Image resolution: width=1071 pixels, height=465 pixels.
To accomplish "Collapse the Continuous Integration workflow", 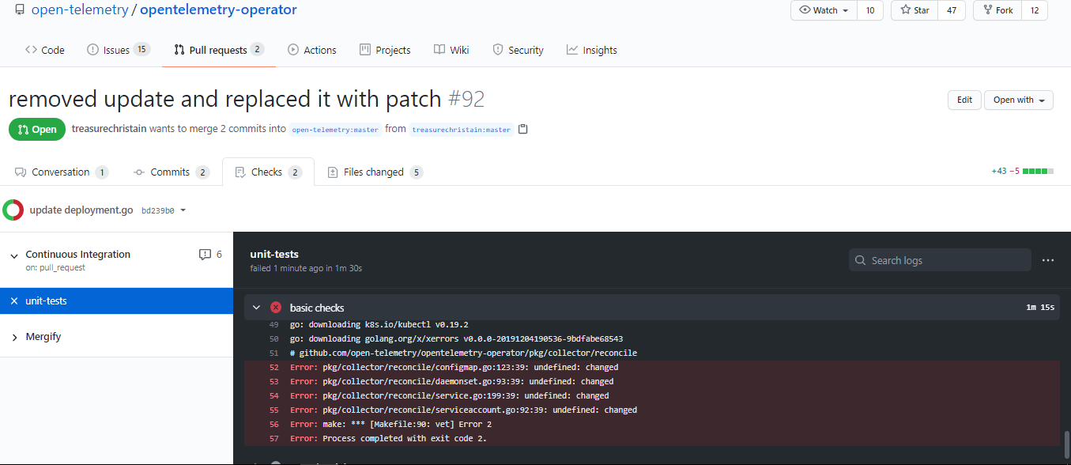I will point(14,255).
